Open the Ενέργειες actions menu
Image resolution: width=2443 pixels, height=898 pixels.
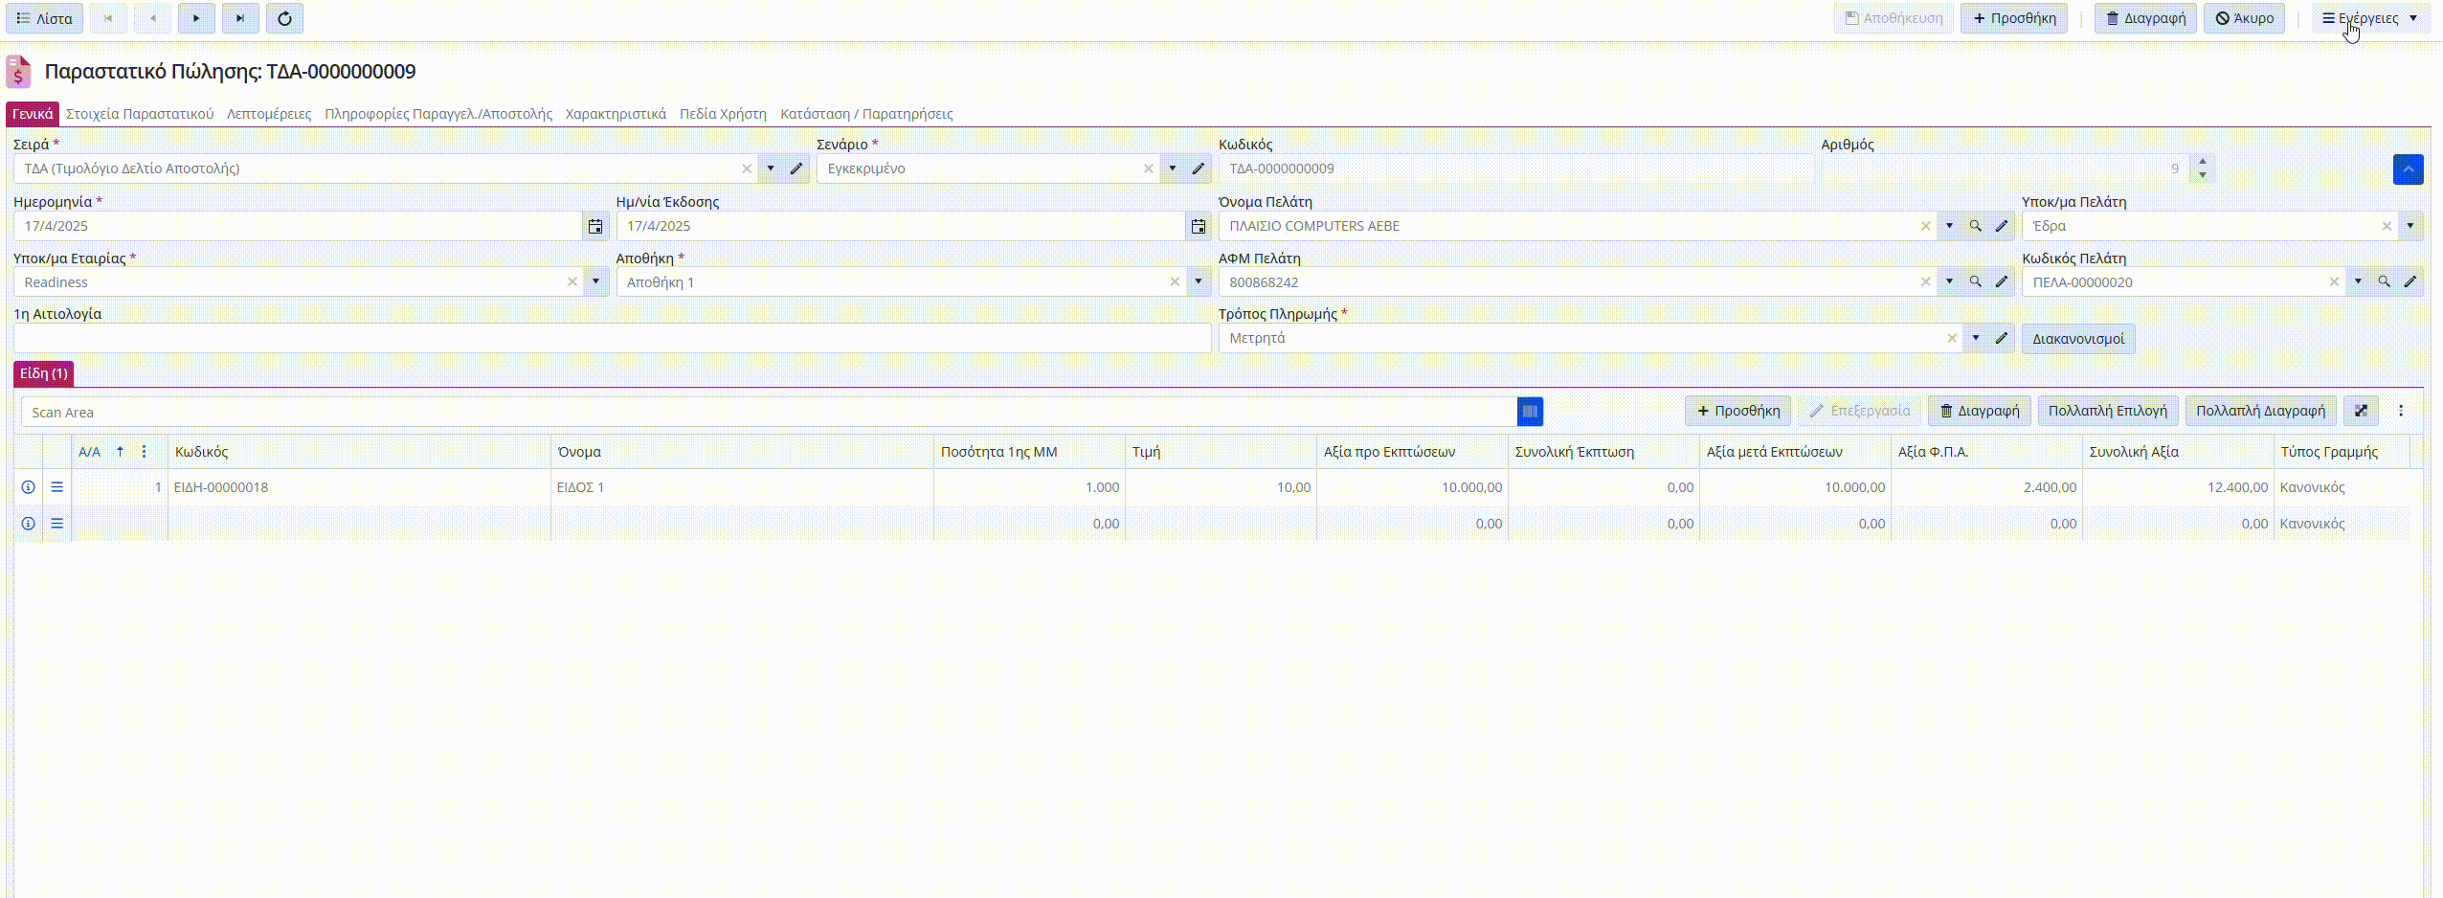point(2370,18)
